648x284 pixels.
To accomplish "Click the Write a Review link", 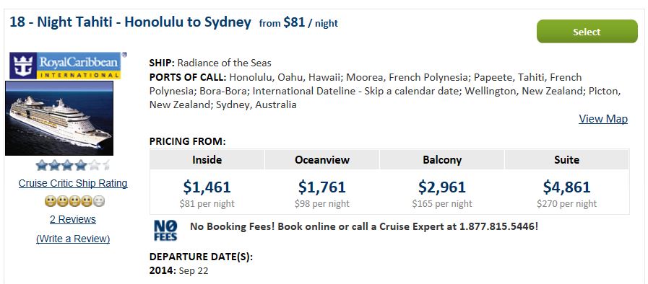I will 73,239.
